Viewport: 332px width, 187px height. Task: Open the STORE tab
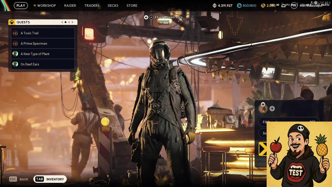pos(132,5)
